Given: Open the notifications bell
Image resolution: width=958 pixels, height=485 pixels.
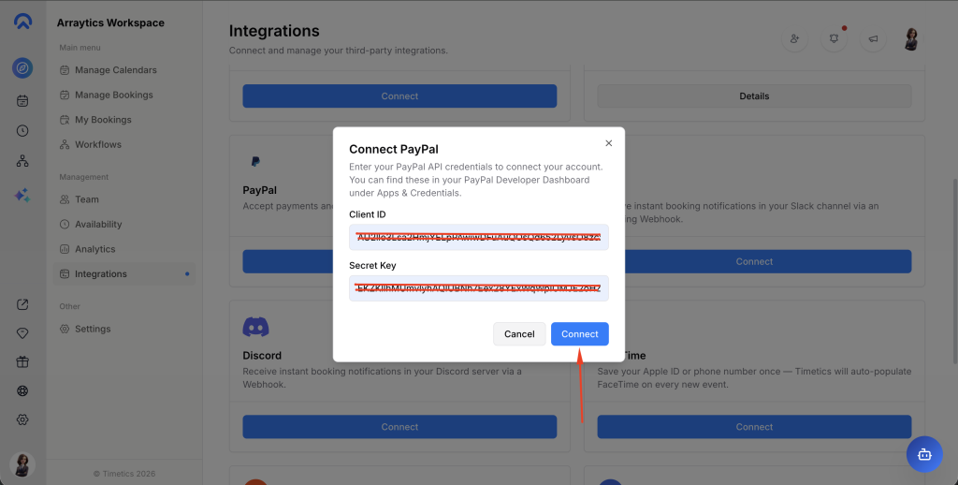Looking at the screenshot, I should point(834,39).
